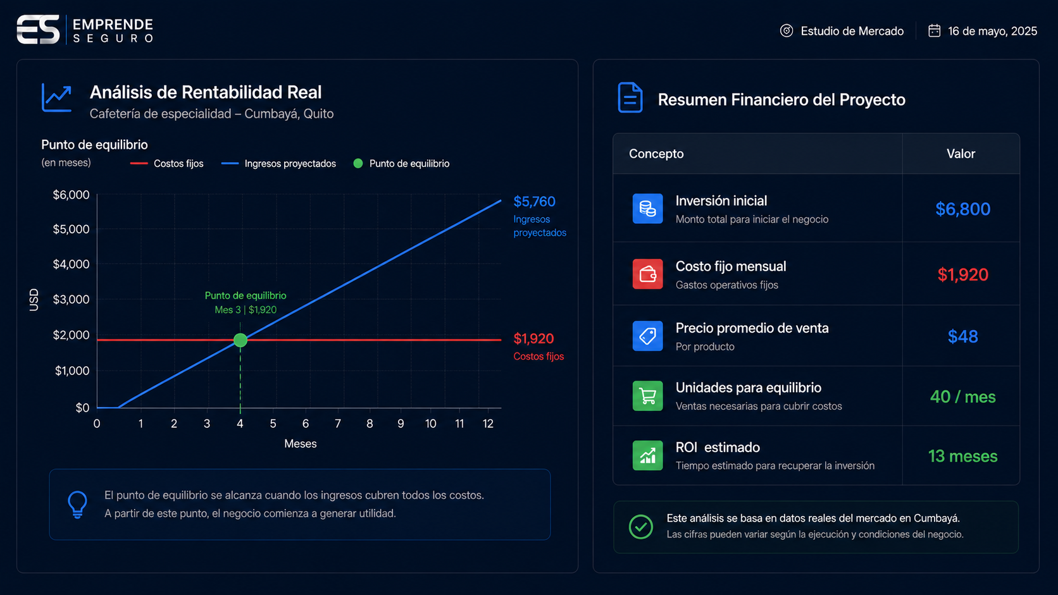The width and height of the screenshot is (1058, 595).
Task: Click the red wallet icon for Costo fijo mensual
Action: coord(647,274)
